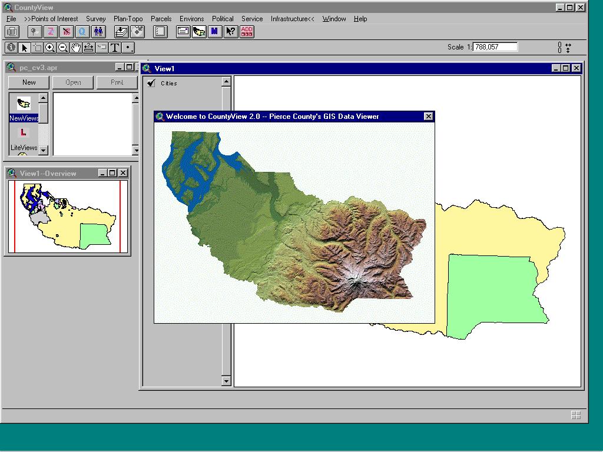Maximize the View1--Overview window
Screen dimensions: 603x452
pos(112,173)
